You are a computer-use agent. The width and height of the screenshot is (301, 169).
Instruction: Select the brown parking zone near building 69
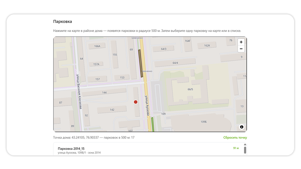tap(141, 63)
